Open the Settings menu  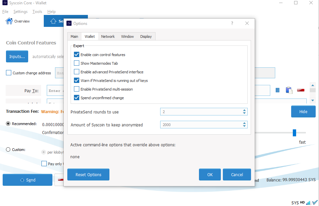pyautogui.click(x=21, y=12)
